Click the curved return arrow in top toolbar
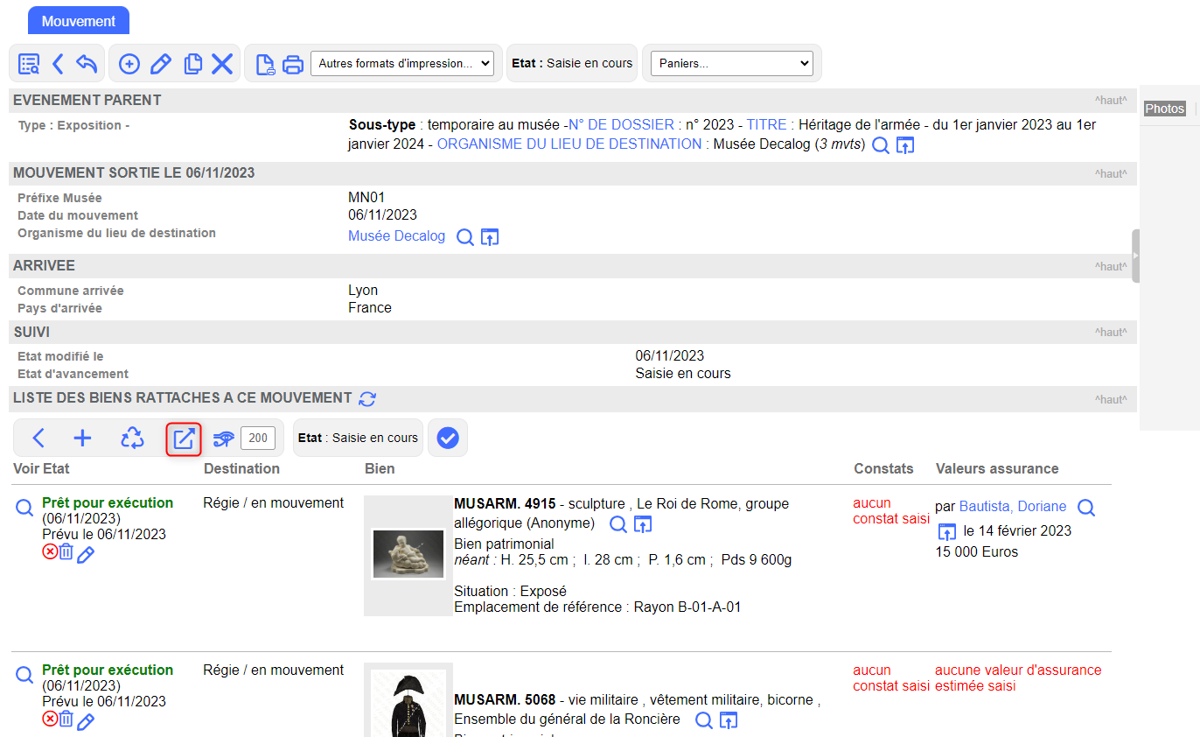 pyautogui.click(x=86, y=64)
